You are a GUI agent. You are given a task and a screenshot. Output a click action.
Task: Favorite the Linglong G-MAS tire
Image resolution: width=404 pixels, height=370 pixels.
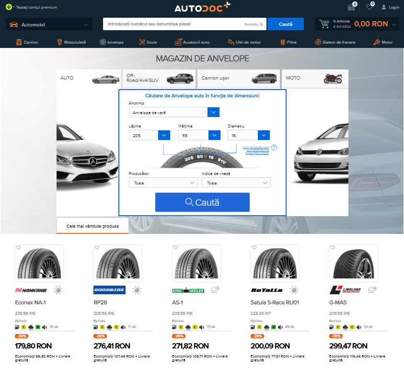coord(333,248)
